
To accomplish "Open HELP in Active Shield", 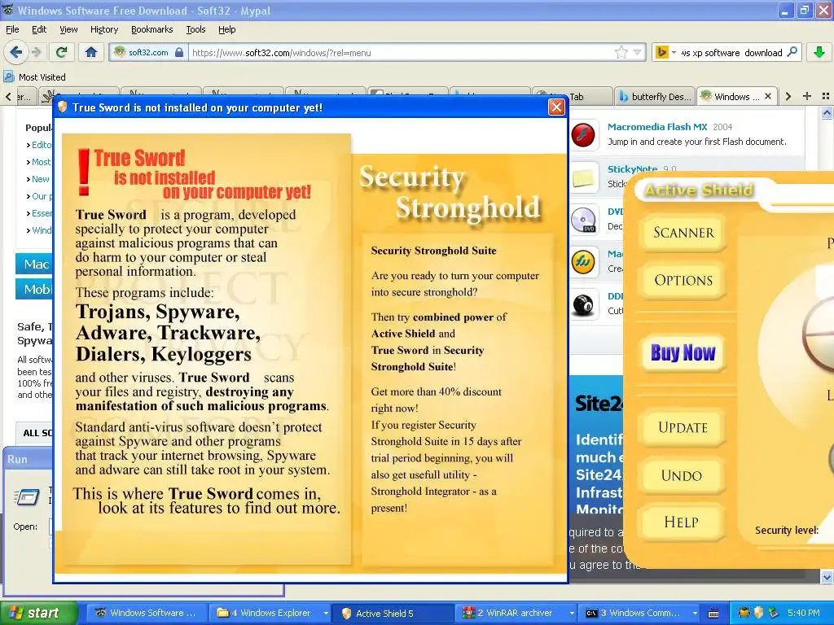I will click(682, 522).
